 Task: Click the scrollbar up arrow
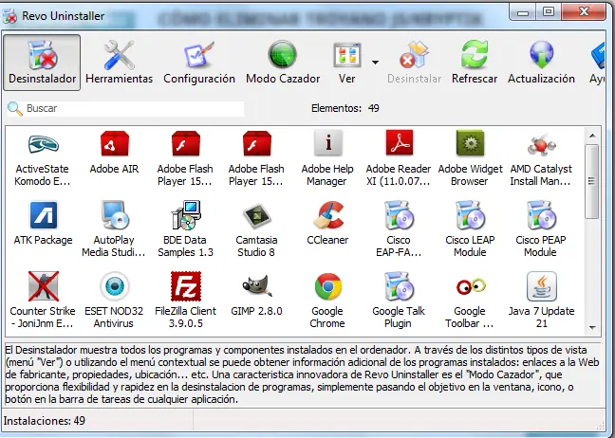(592, 136)
